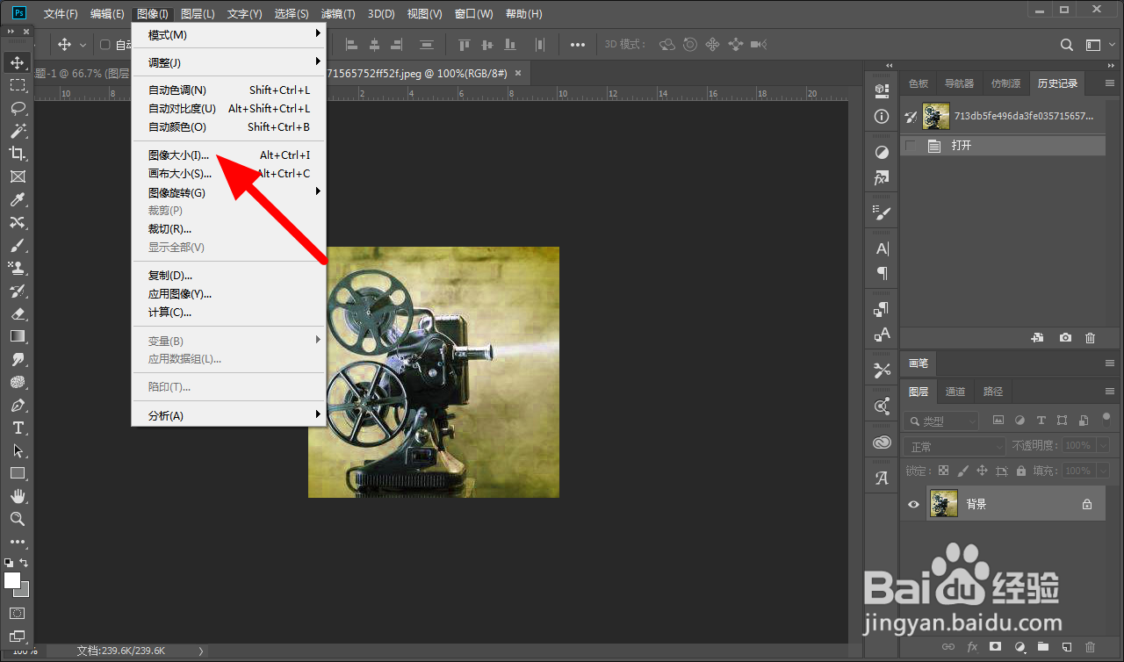This screenshot has width=1124, height=662.
Task: Select the Zoom tool
Action: click(18, 519)
